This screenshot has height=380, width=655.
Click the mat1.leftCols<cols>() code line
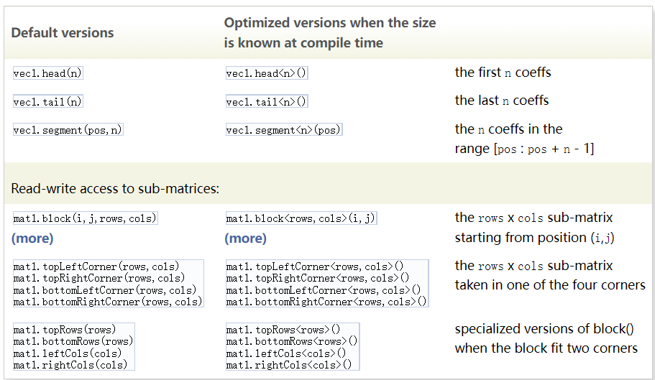[x=285, y=353]
